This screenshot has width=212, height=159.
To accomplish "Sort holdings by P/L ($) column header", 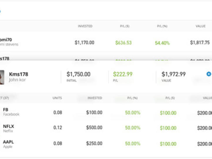I will 170,98.
